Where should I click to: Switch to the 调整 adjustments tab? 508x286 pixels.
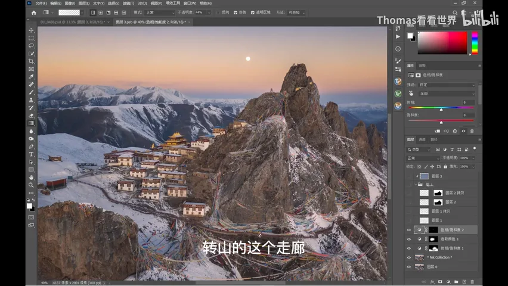422,66
